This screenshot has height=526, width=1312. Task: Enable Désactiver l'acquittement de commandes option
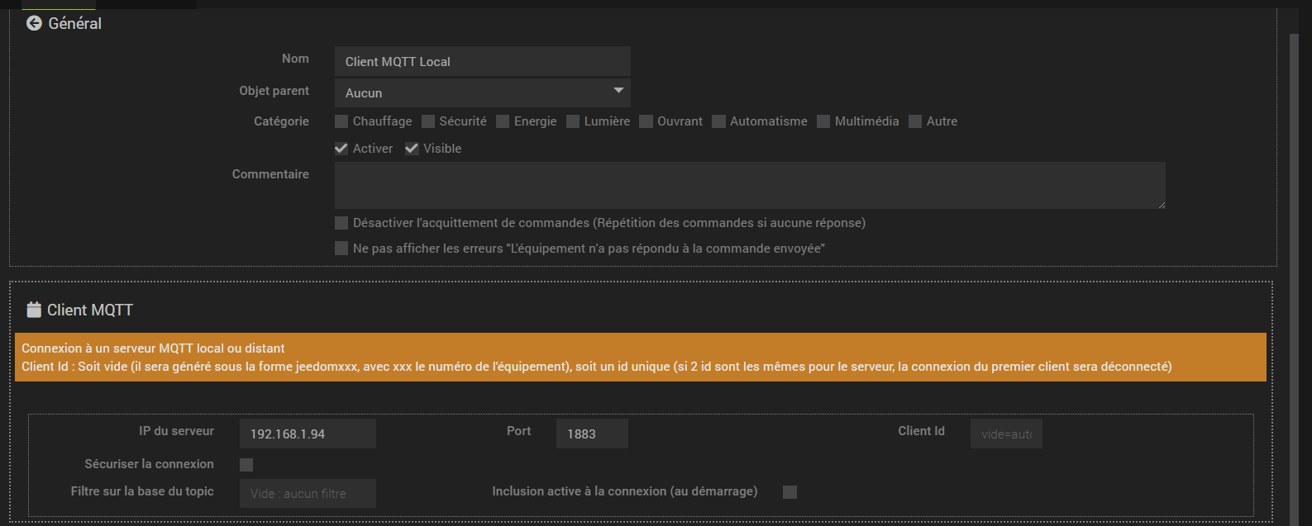(341, 223)
